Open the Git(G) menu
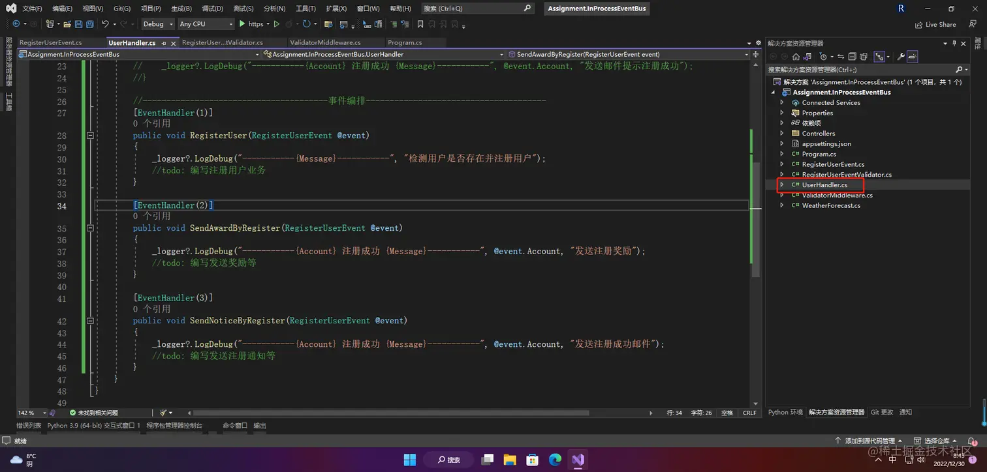 pos(122,8)
